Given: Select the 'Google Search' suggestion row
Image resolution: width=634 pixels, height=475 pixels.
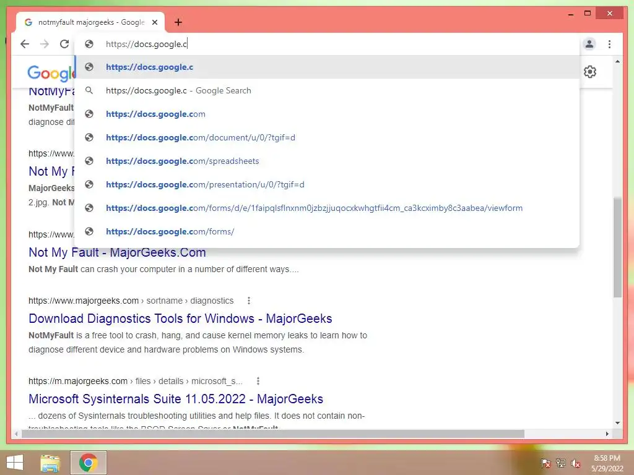Looking at the screenshot, I should pos(327,90).
